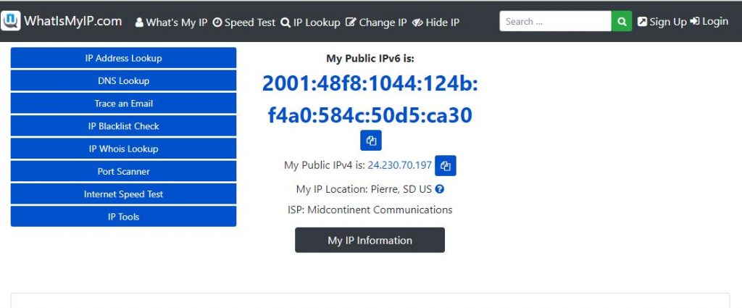The height and width of the screenshot is (308, 742).
Task: Copy the IPv4 address with the copy icon
Action: point(446,166)
